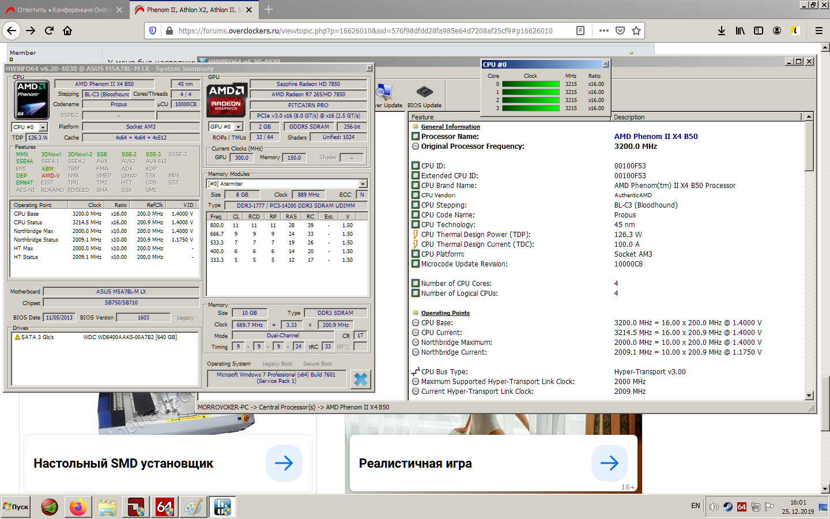Click the BIOS Update chip icon
The image size is (830, 519).
click(424, 96)
